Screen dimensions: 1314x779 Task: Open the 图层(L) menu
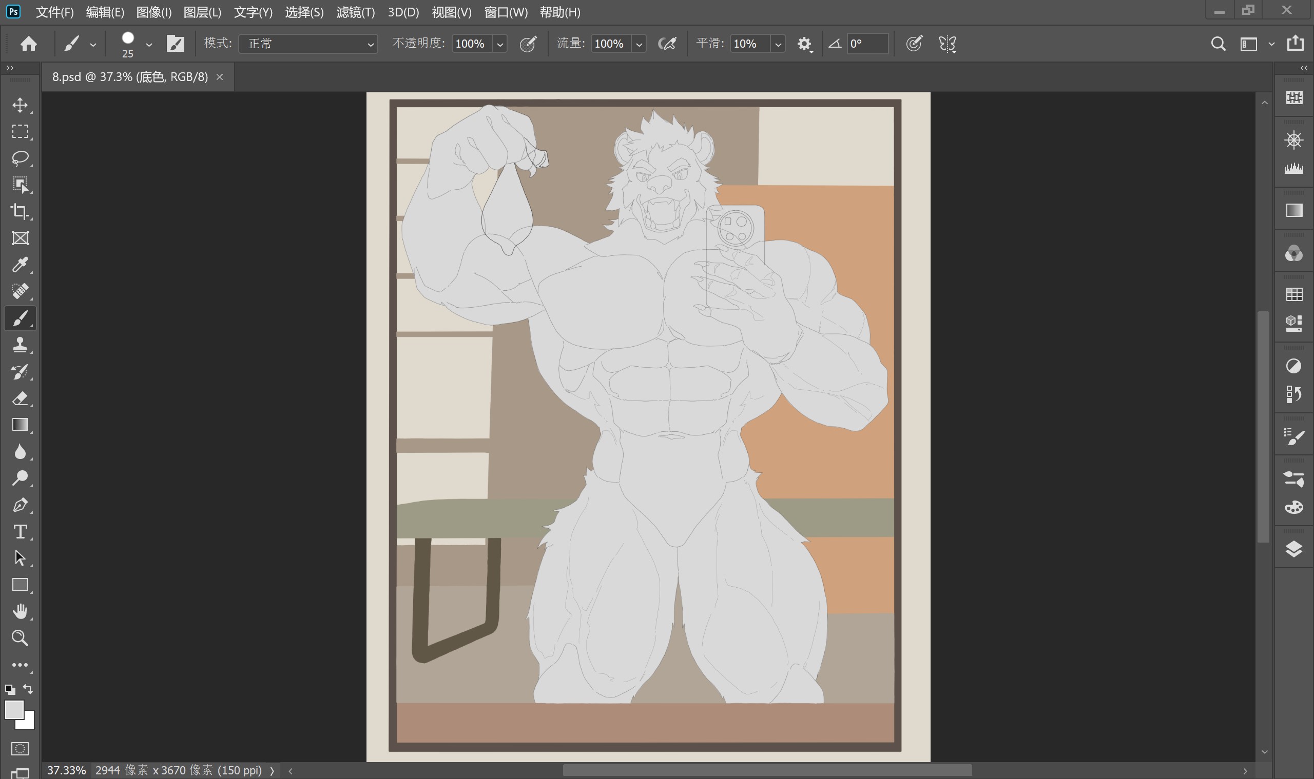[x=202, y=12]
